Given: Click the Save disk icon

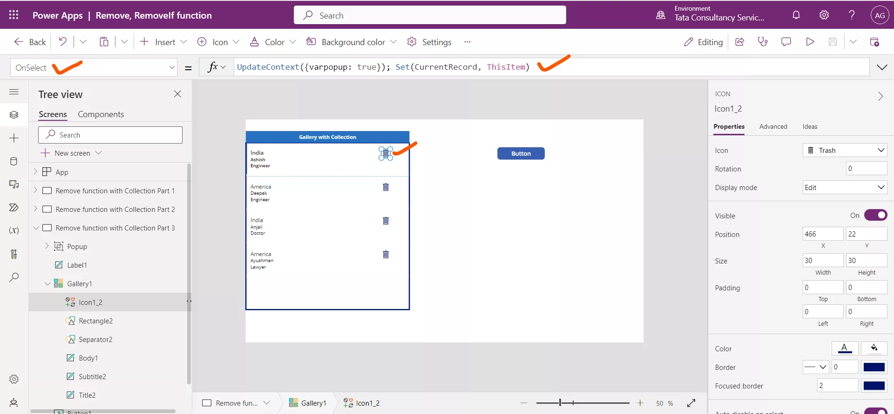Looking at the screenshot, I should [833, 42].
